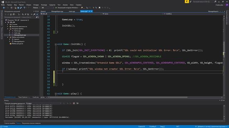Screen dimensions: 229x128
Task: Select Game.h in Solution Explorer
Action: coord(16,39)
